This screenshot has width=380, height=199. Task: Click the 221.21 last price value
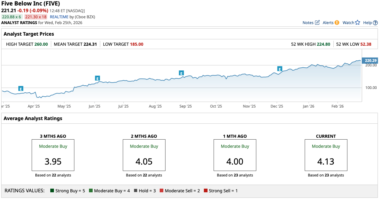[9, 10]
